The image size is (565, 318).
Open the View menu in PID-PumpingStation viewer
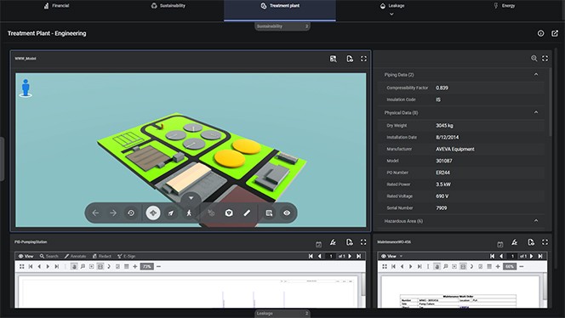[x=26, y=256]
